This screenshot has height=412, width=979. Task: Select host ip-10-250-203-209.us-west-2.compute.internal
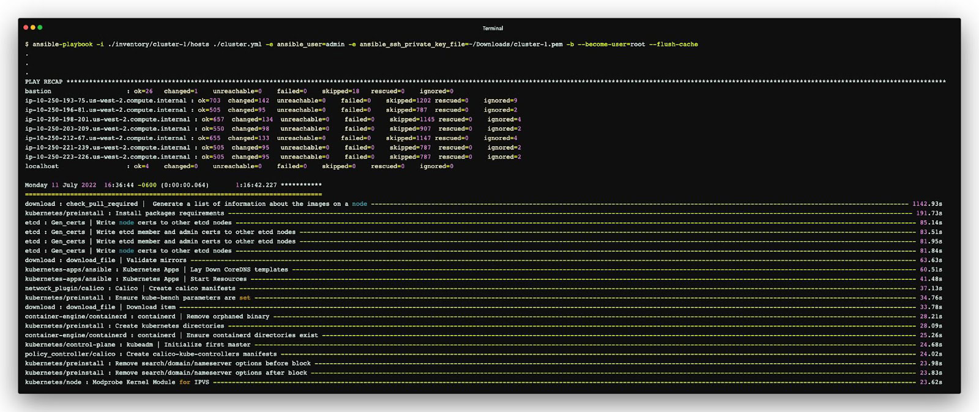[108, 129]
